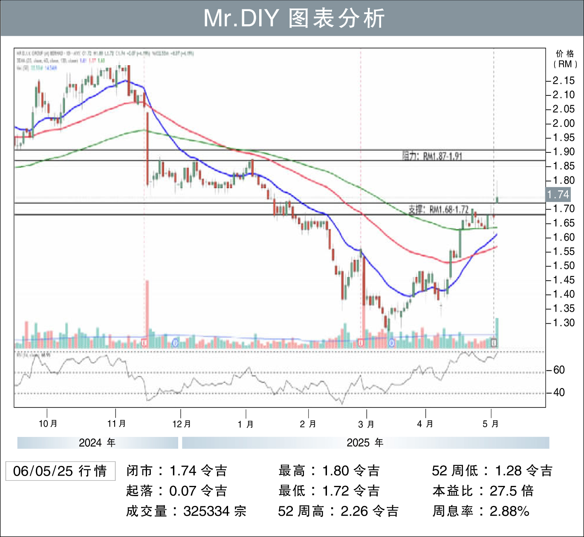Viewport: 584px width, 537px height.
Task: Click the 1.74 current price tag
Action: [558, 195]
